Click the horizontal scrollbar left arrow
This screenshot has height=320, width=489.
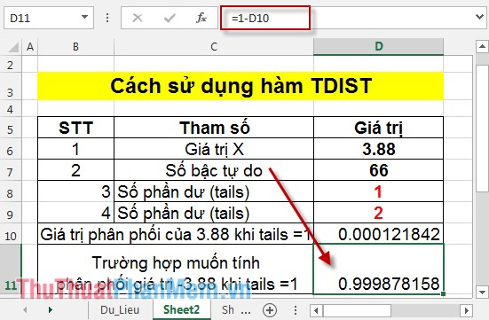(316, 310)
